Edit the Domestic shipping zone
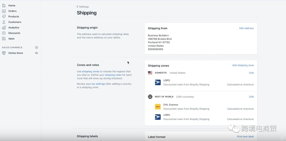The width and height of the screenshot is (286, 141). (x=251, y=73)
